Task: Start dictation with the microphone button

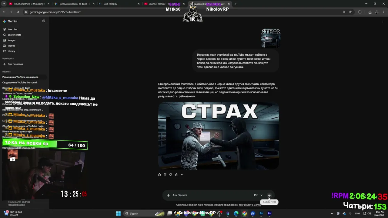Action: click(x=269, y=195)
